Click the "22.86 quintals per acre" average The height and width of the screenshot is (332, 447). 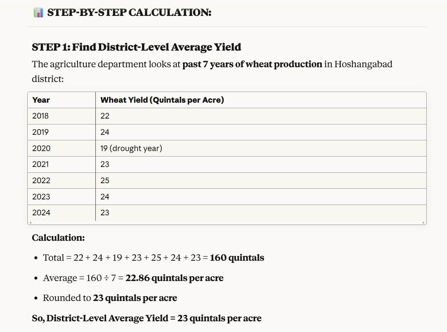pyautogui.click(x=174, y=278)
